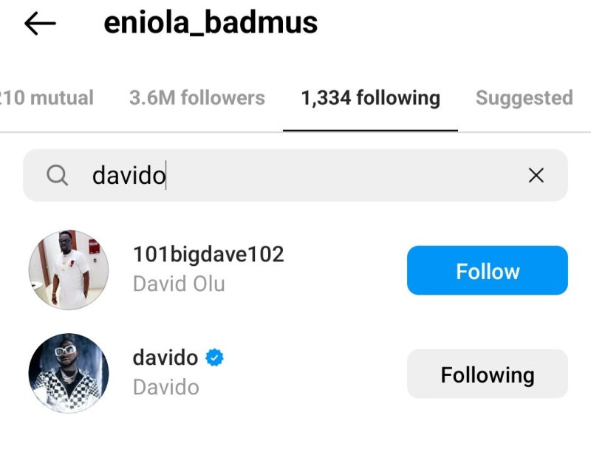
Task: Tap the Following button for davido
Action: [488, 374]
